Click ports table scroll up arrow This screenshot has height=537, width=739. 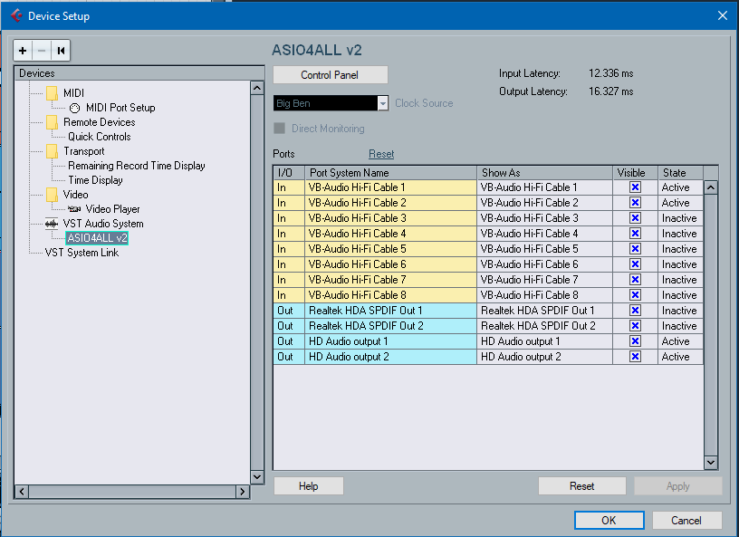(711, 187)
